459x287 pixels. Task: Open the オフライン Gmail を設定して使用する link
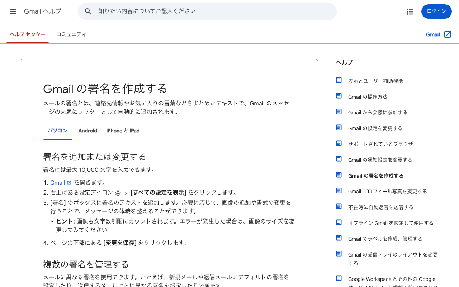[391, 223]
